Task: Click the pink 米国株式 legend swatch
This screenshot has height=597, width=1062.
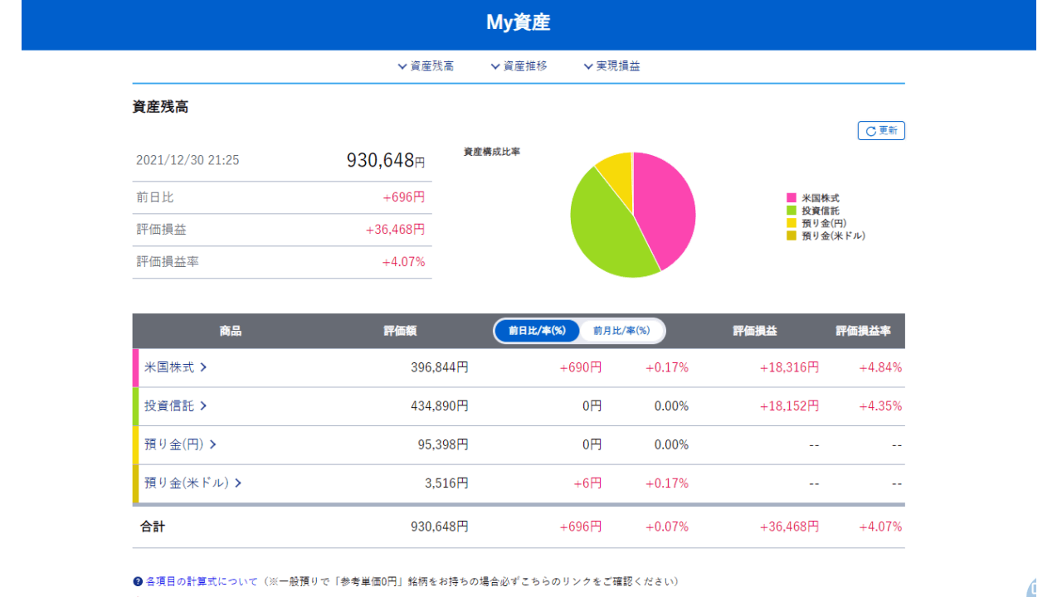Action: click(x=792, y=198)
